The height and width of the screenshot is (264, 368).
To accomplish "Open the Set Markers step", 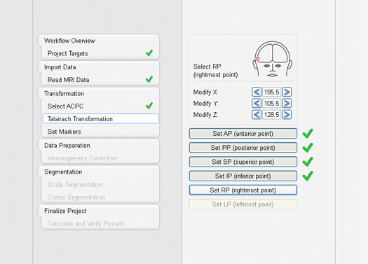I will click(100, 132).
